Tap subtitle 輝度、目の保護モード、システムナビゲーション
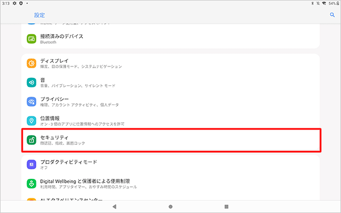Screen dimensions: 341x213 pos(81,66)
